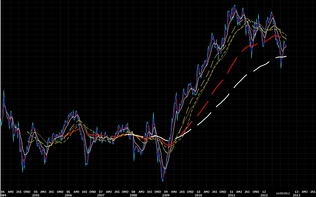Click the 2010 year label on the axis

[x=198, y=195]
